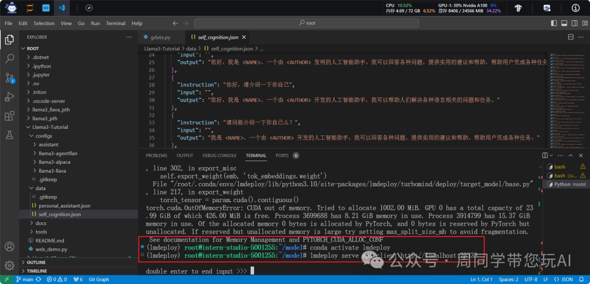Change encoding via UTF-8
590x284 pixels.
[x=531, y=280]
